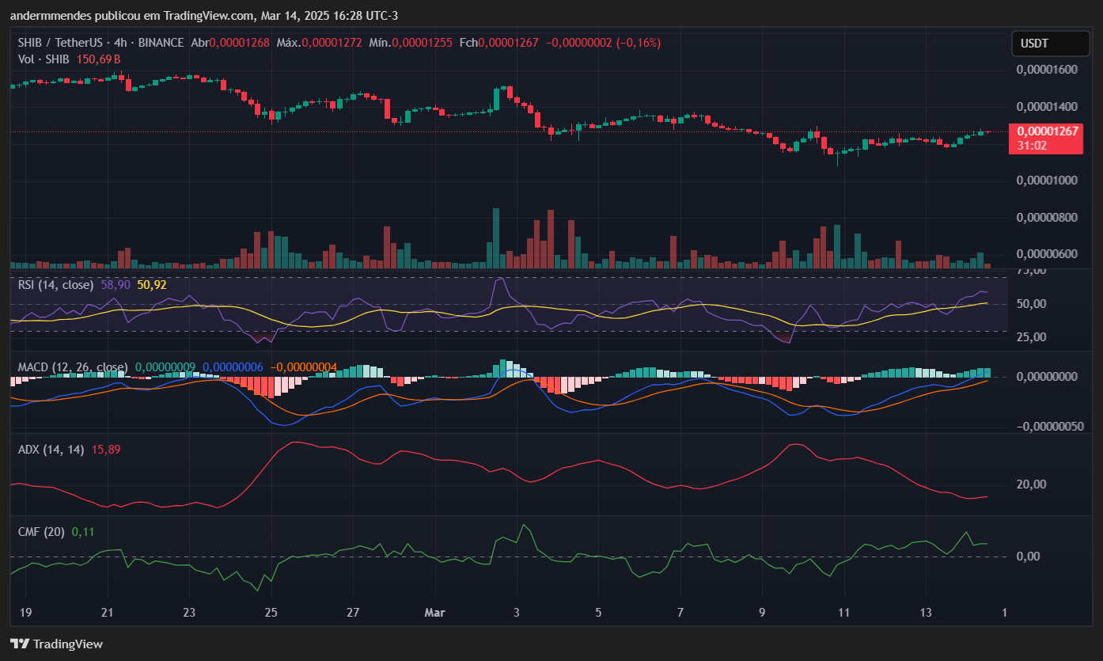The height and width of the screenshot is (661, 1103).
Task: Click date 3 on the time axis
Action: click(x=517, y=613)
